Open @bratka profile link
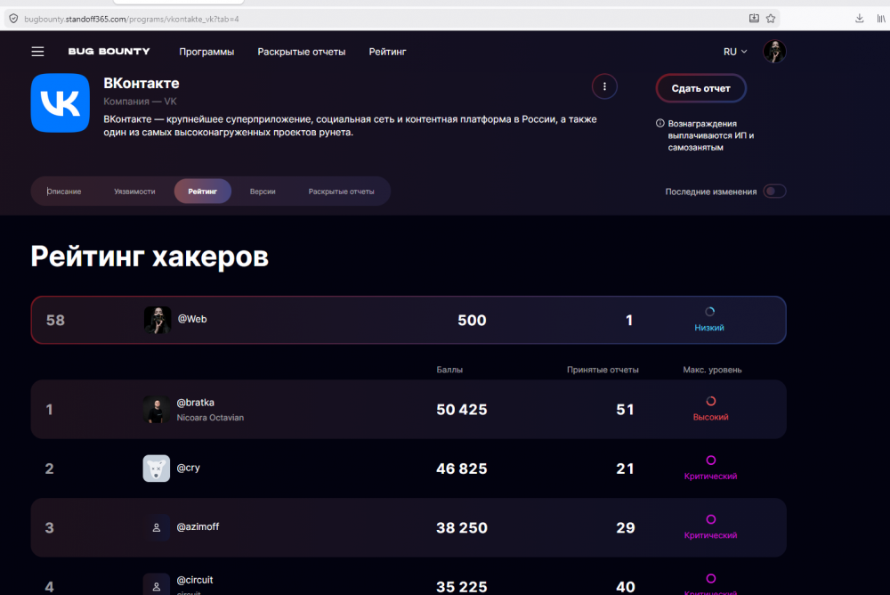Image resolution: width=890 pixels, height=595 pixels. [195, 403]
